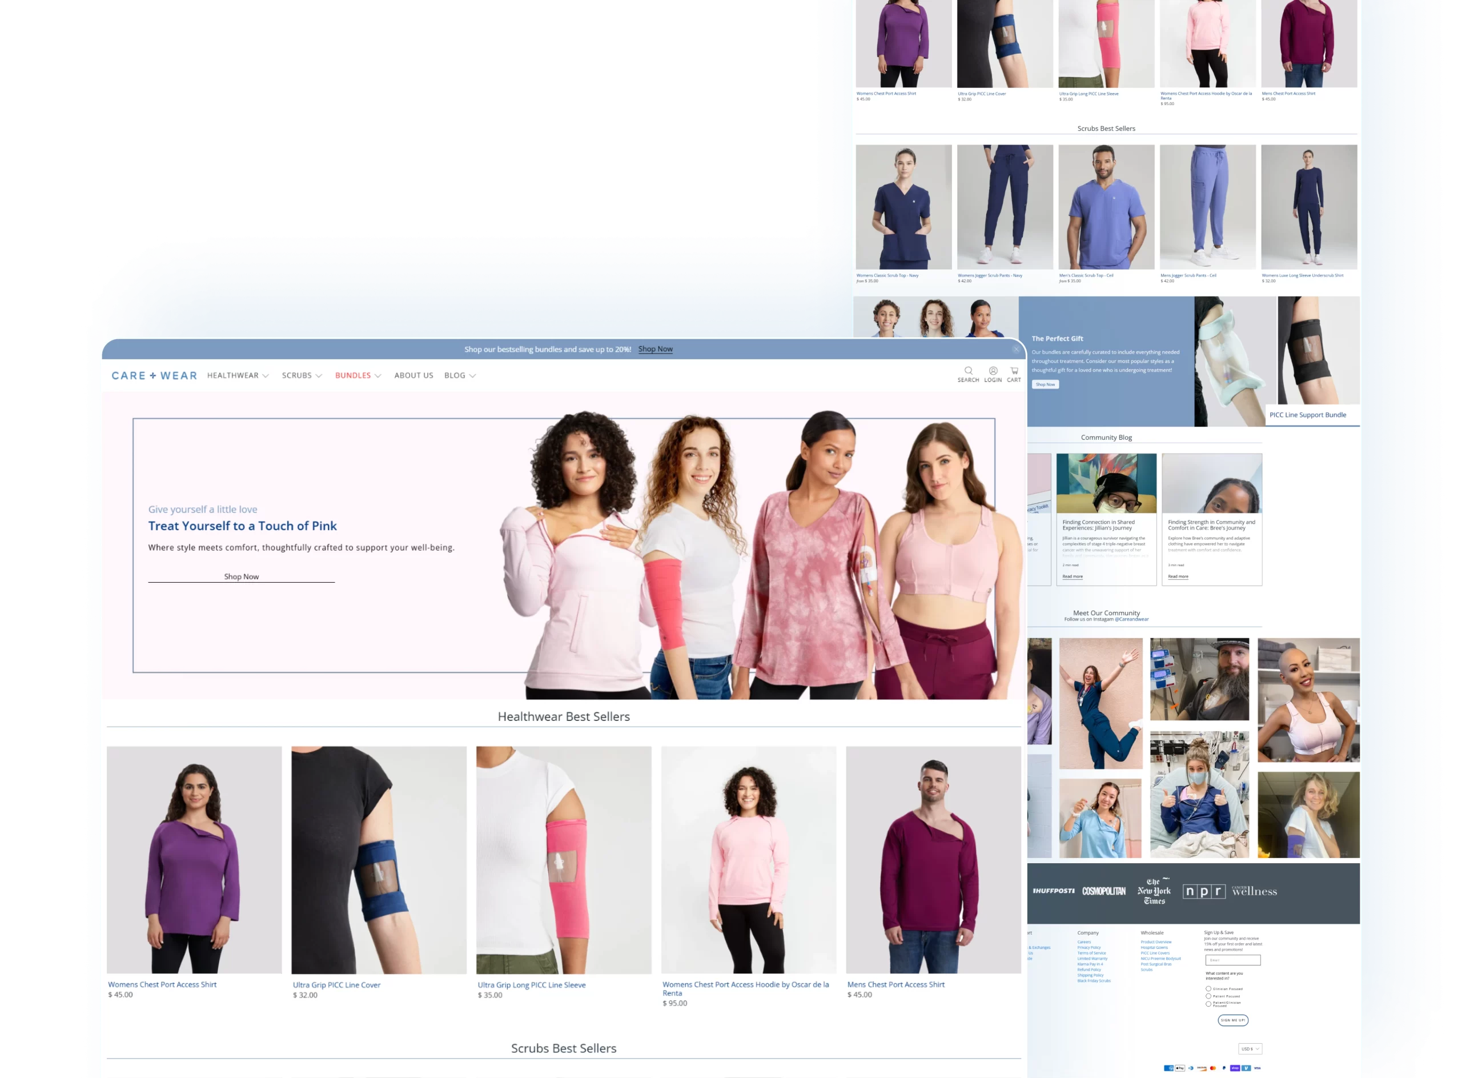This screenshot has height=1078, width=1462.
Task: Open the shopping Cart icon
Action: [1014, 371]
